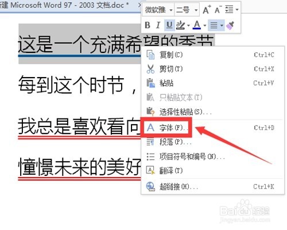Click the paragraph icon beside 段落

pyautogui.click(x=150, y=142)
